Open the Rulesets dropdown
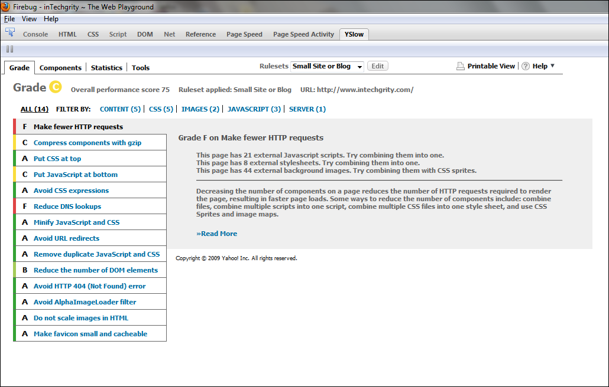The width and height of the screenshot is (609, 387). (327, 66)
